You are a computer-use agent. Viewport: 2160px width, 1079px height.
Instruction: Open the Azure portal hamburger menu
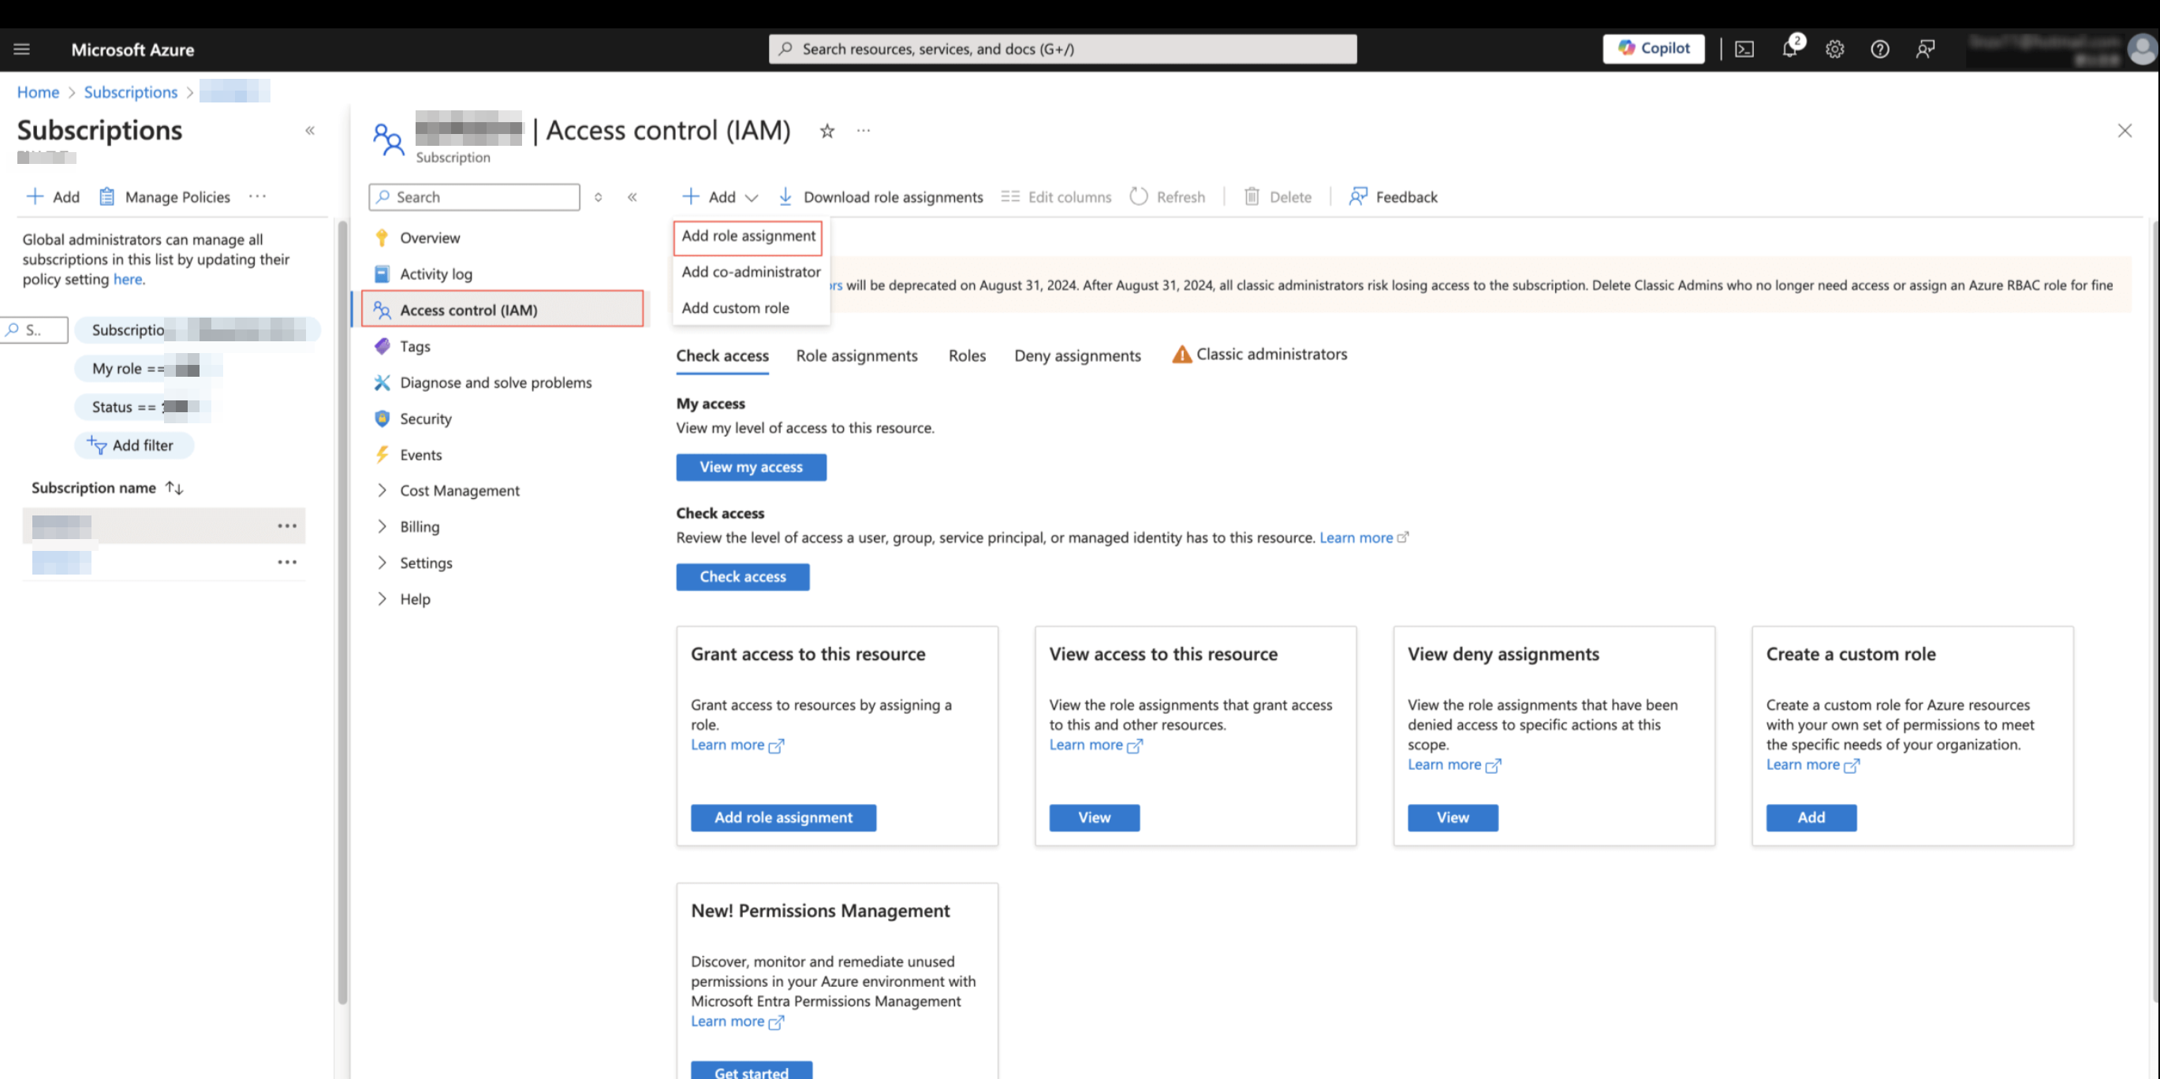coord(22,50)
